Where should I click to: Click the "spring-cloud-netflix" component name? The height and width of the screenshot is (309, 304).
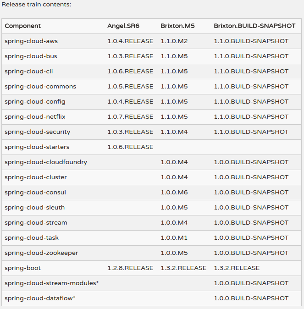coord(35,116)
